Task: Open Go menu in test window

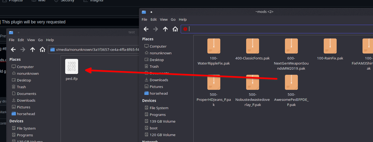Action: tap(40, 40)
